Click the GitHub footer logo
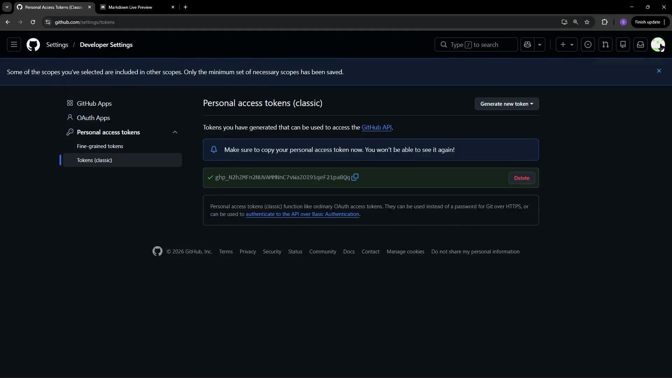 pos(157,251)
